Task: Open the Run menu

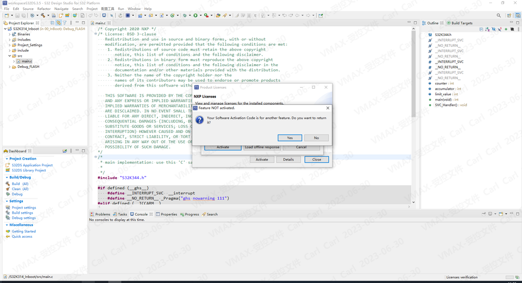Action: [x=121, y=9]
